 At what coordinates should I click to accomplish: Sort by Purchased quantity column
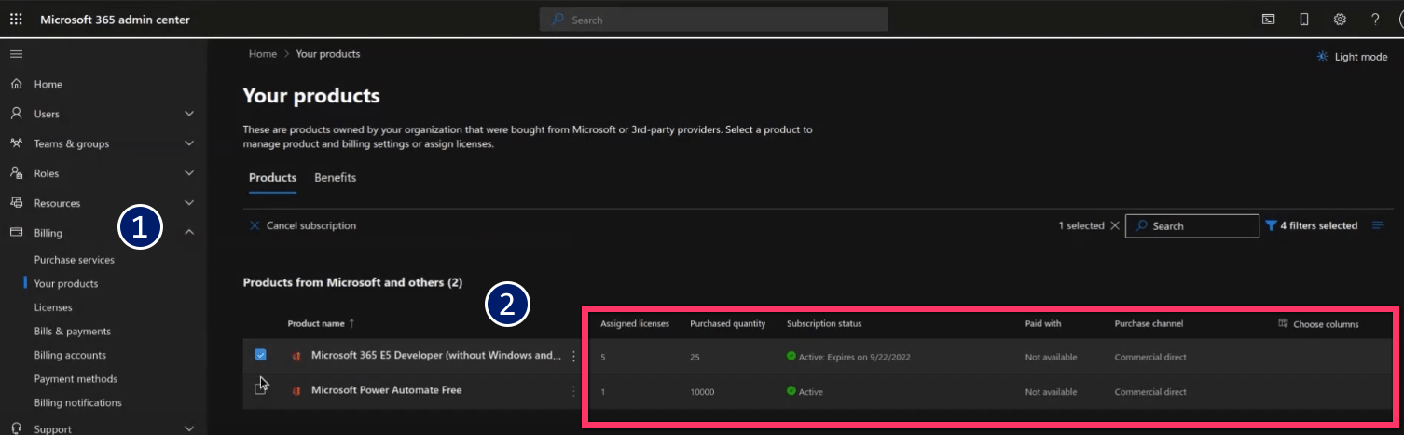pyautogui.click(x=727, y=324)
